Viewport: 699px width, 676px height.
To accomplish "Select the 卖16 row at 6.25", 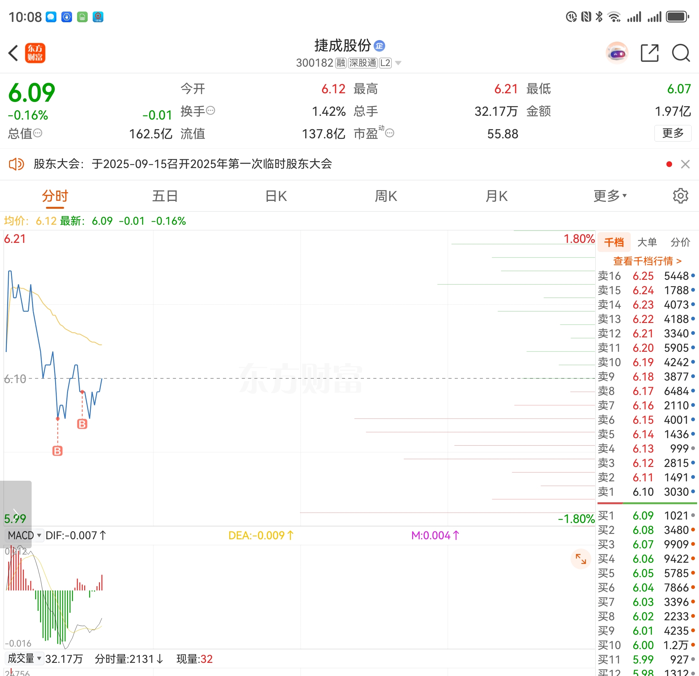I will [647, 276].
